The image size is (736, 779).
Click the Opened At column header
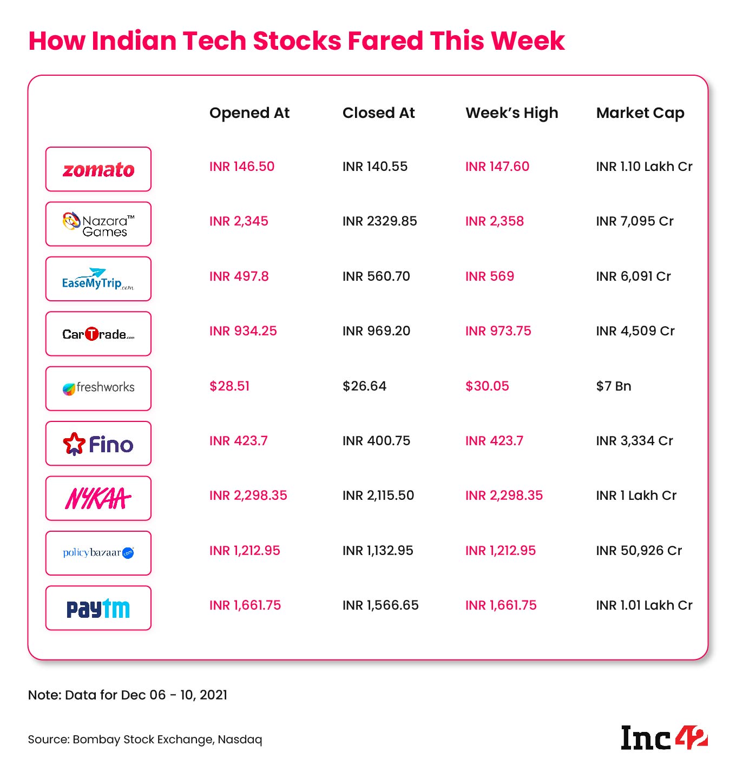coord(249,113)
